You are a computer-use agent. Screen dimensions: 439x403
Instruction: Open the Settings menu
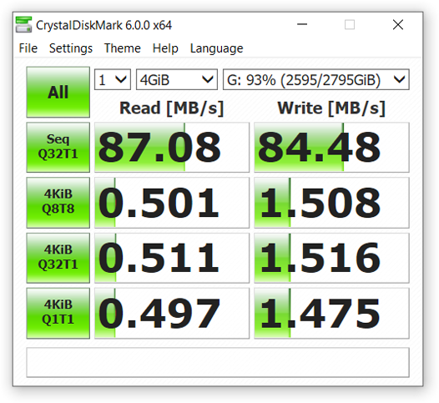[71, 48]
